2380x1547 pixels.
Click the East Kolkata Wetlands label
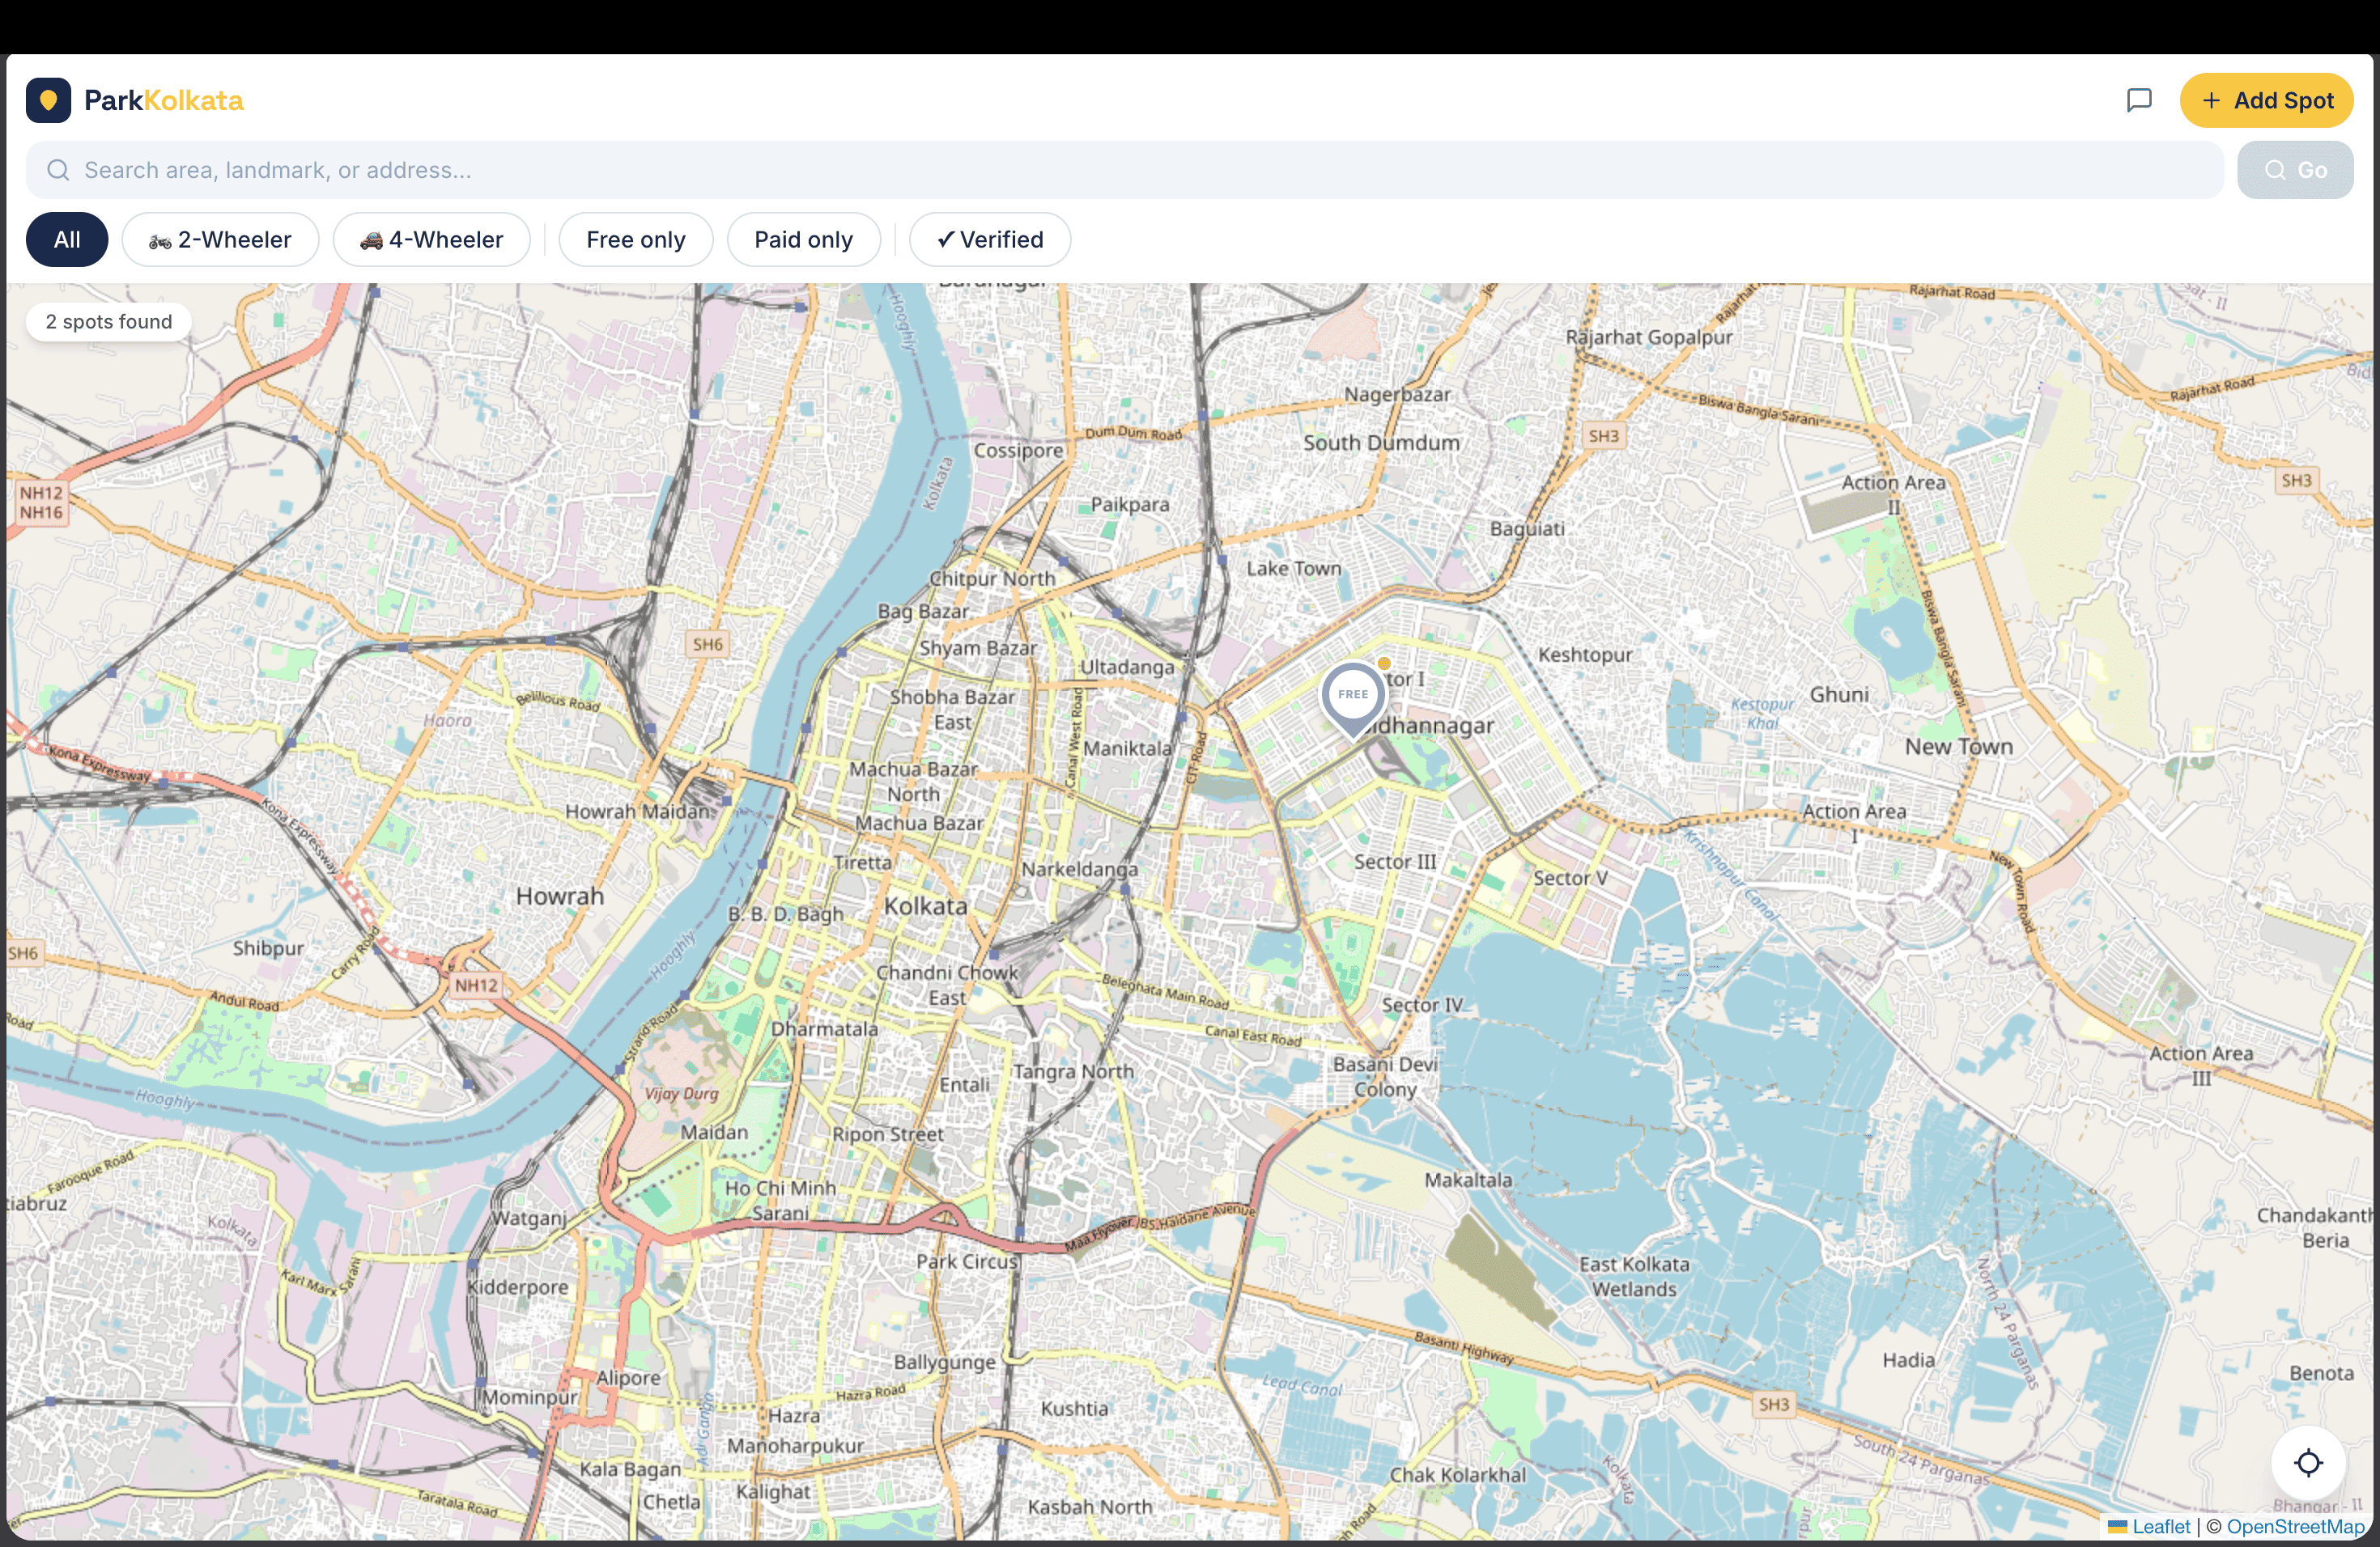[x=1635, y=1278]
